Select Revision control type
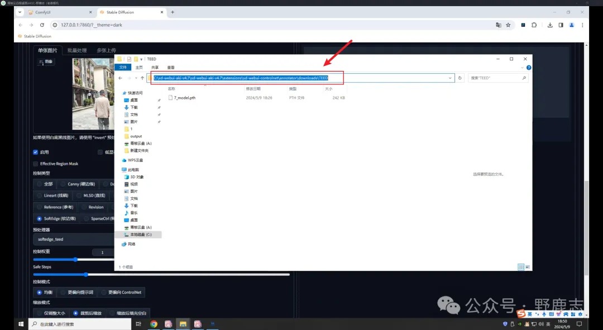 pos(92,207)
